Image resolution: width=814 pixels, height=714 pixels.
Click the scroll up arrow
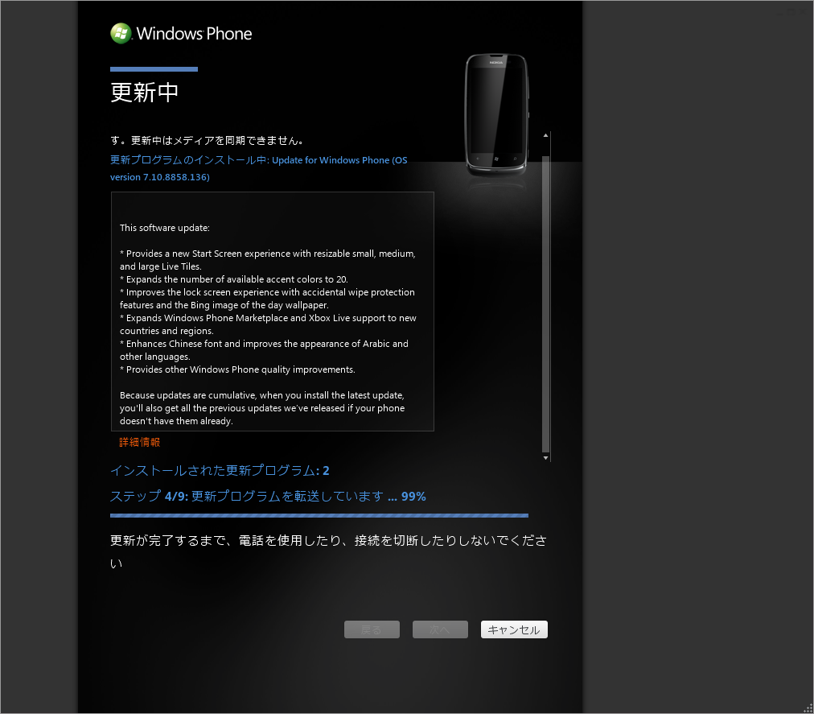pos(545,135)
